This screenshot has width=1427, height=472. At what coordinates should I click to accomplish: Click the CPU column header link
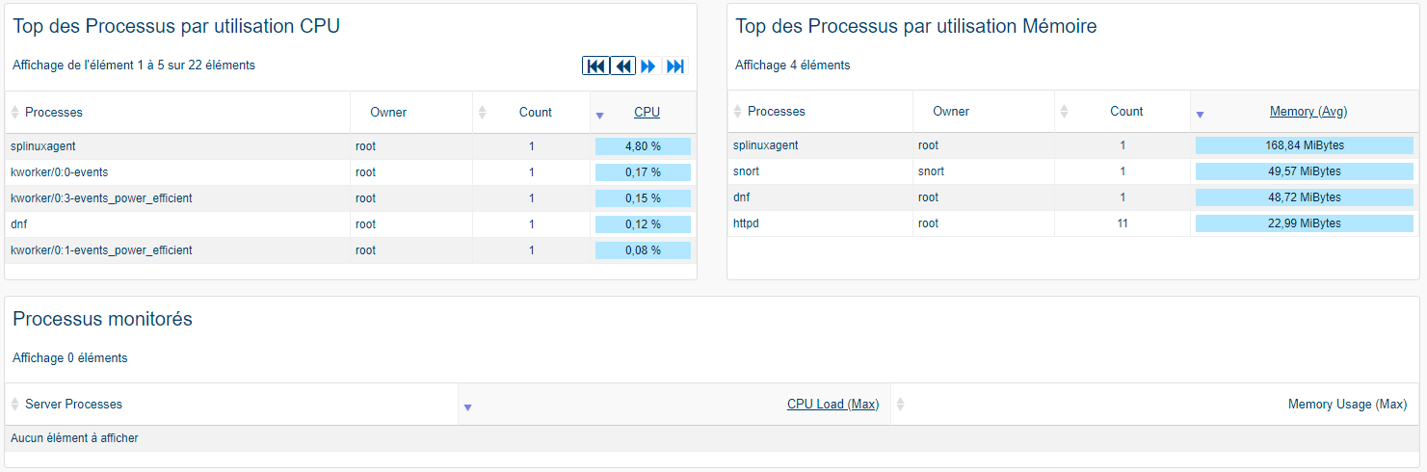[647, 113]
